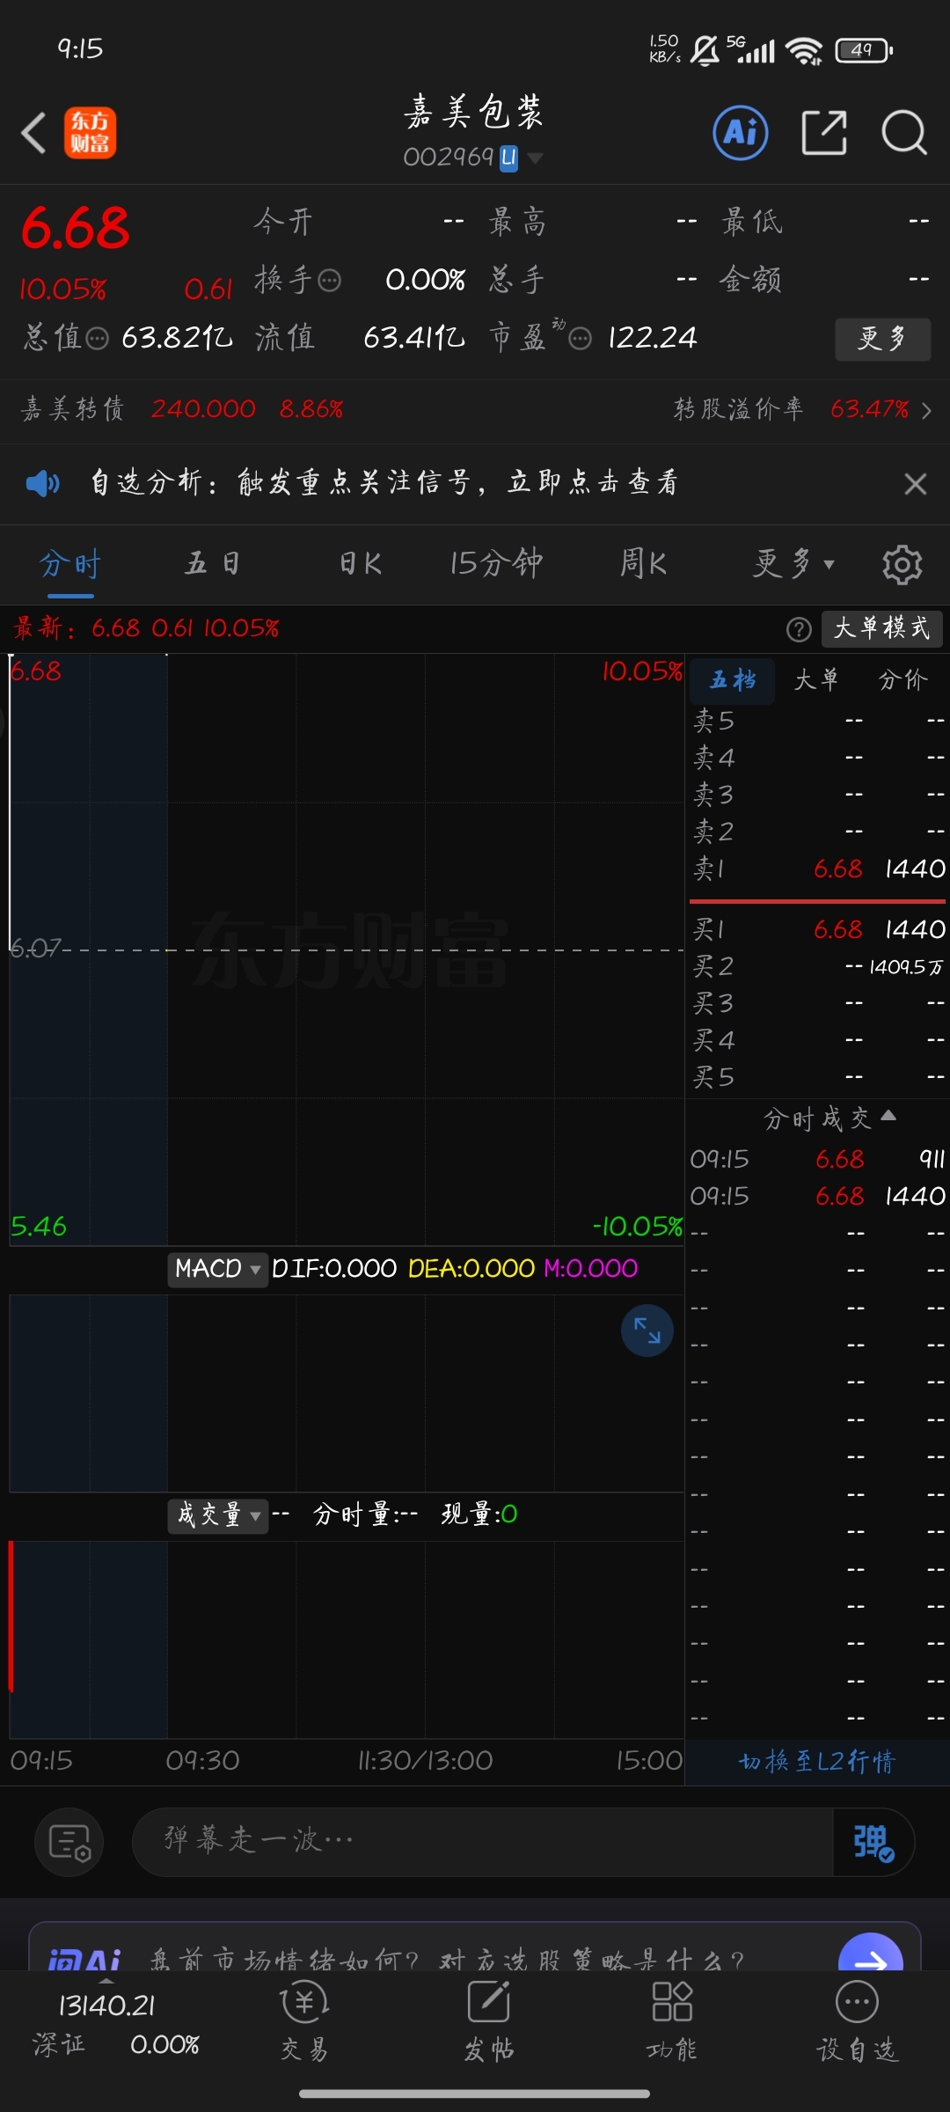Expand the 更多 chart period dropdown
This screenshot has height=2112, width=950.
[793, 563]
